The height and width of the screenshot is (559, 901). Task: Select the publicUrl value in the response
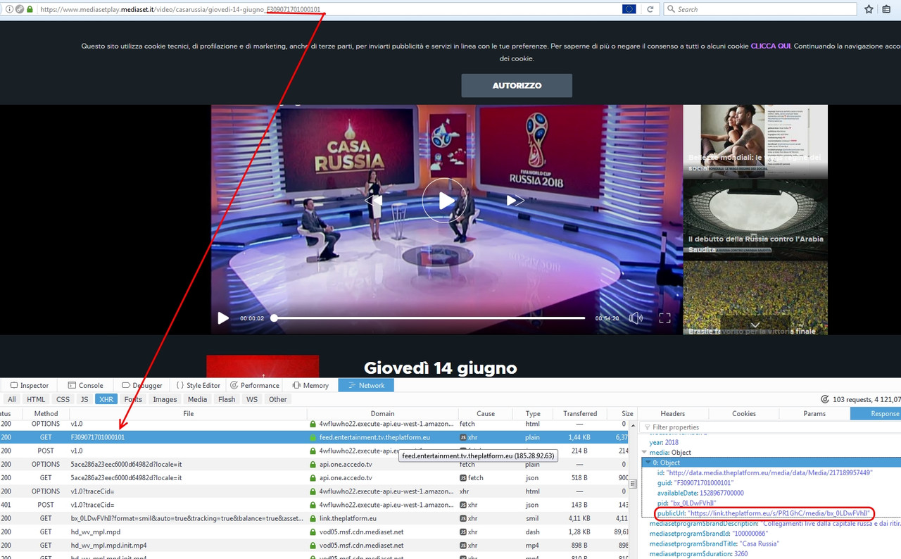[778, 513]
